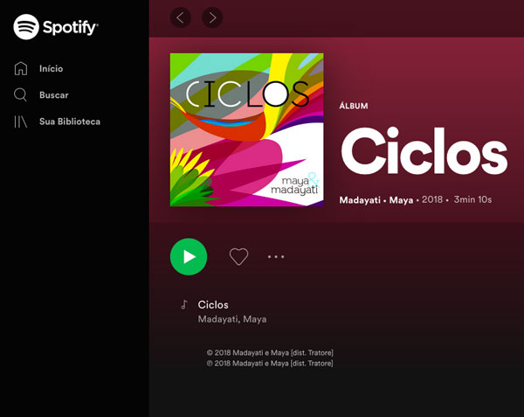Image resolution: width=524 pixels, height=417 pixels.
Task: Open Buscar in the sidebar
Action: coord(54,95)
